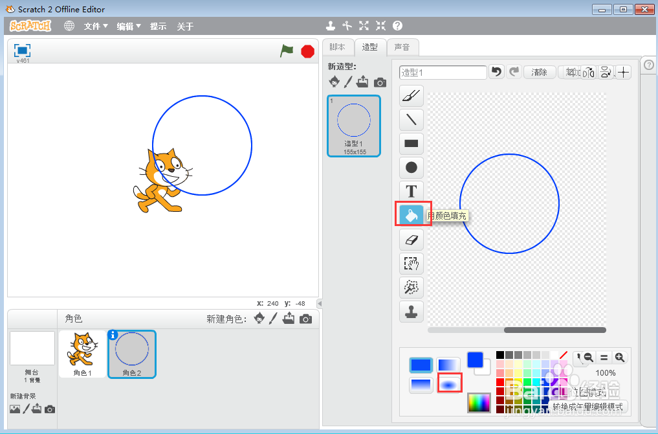Select the Grow sprite toolbar icon
Image resolution: width=658 pixels, height=434 pixels.
364,26
